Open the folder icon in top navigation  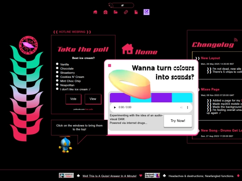(x=116, y=12)
